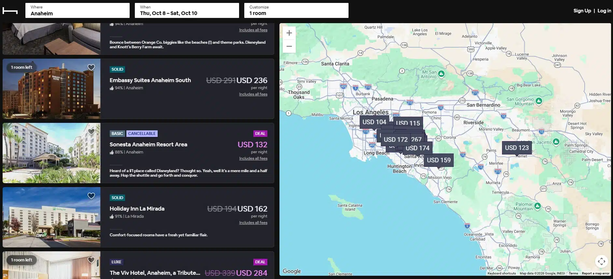The image size is (613, 279).
Task: Click the Palomar Mountain park marker
Action: (x=537, y=206)
